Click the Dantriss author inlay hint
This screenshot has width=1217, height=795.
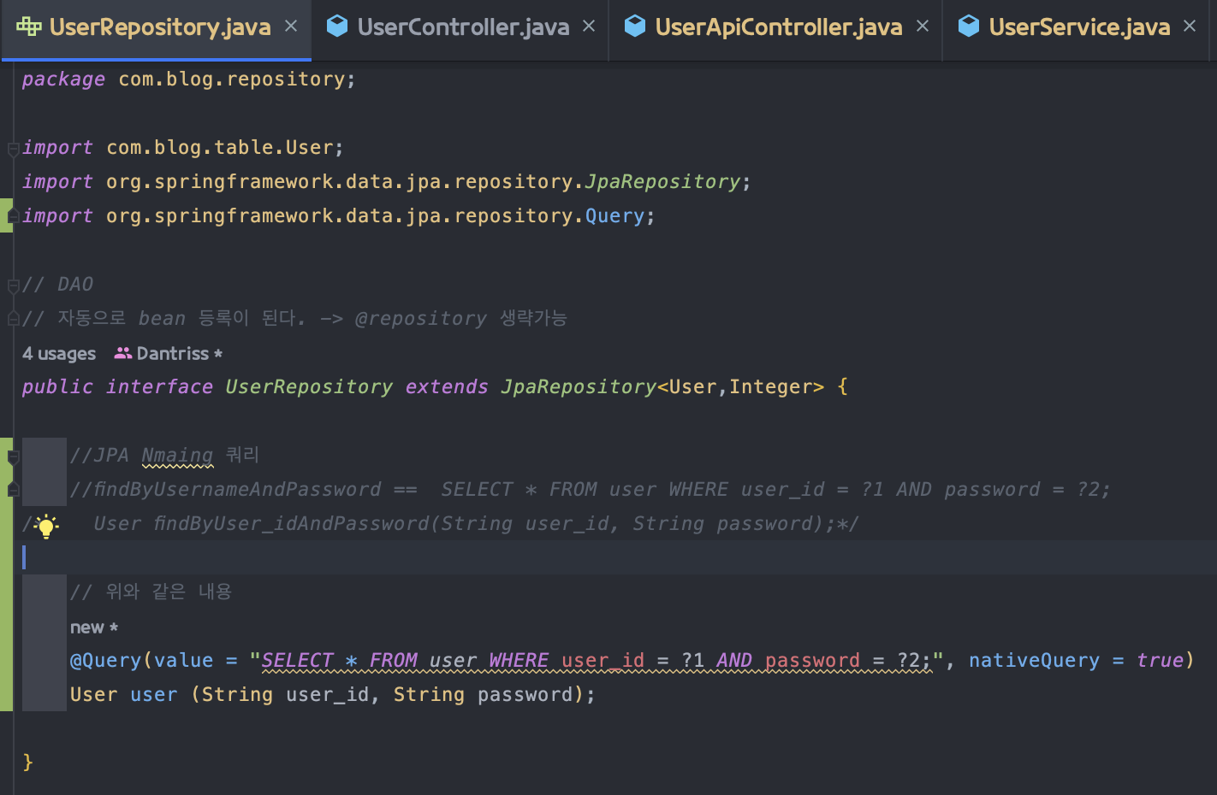[179, 354]
